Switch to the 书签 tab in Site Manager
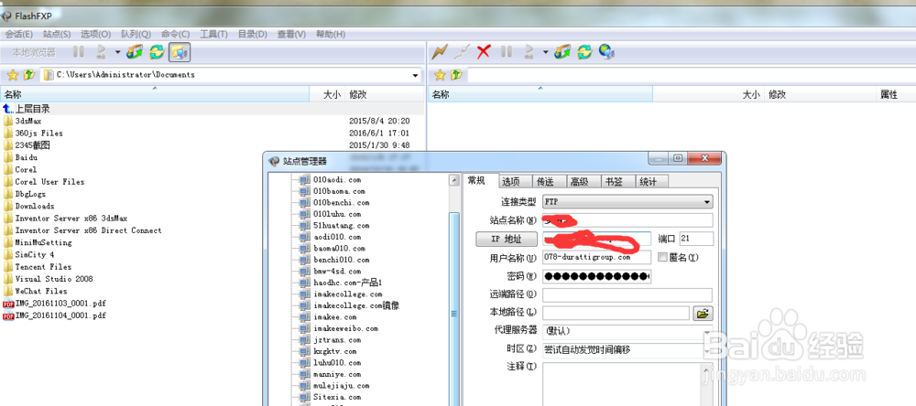The height and width of the screenshot is (406, 916). [x=616, y=182]
